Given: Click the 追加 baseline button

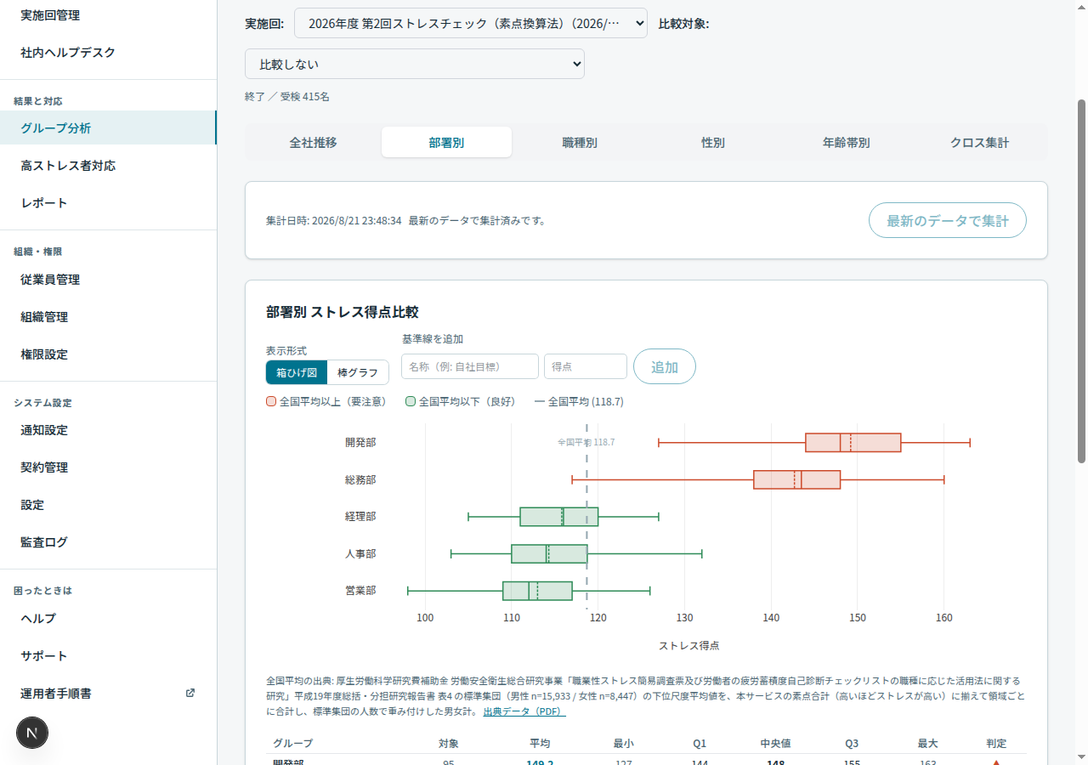Looking at the screenshot, I should pyautogui.click(x=665, y=366).
